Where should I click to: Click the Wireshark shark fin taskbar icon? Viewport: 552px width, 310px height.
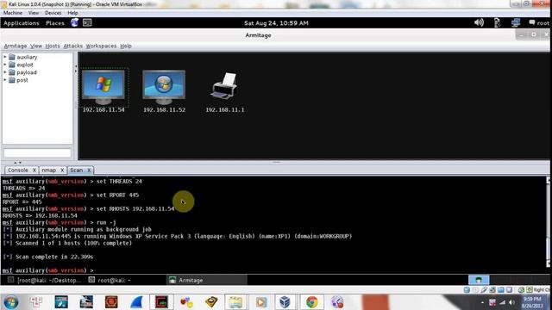[136, 302]
